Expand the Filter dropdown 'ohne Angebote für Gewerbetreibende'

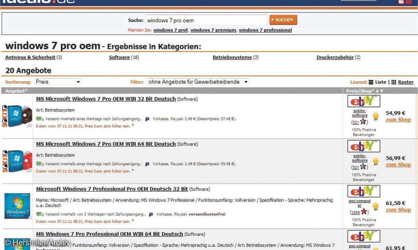[x=198, y=82]
